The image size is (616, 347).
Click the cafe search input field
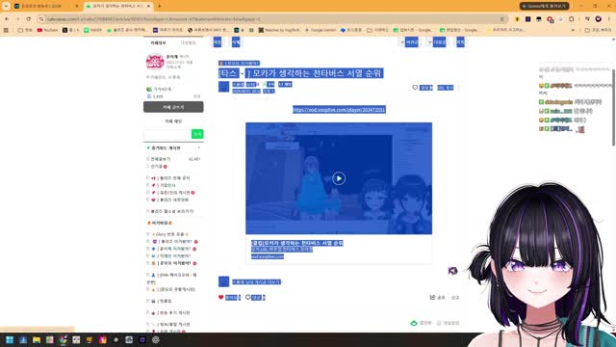167,134
